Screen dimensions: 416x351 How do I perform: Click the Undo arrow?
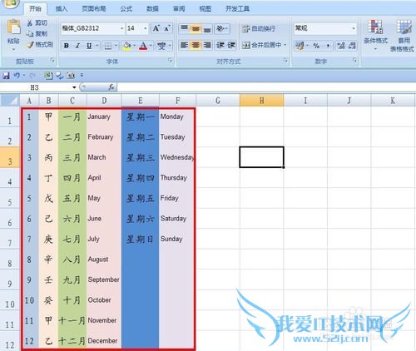pyautogui.click(x=17, y=75)
